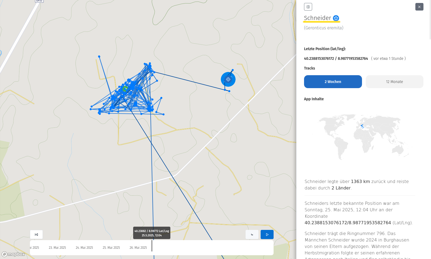Select the 2 Wochen track range
The width and height of the screenshot is (431, 259).
[x=333, y=82]
